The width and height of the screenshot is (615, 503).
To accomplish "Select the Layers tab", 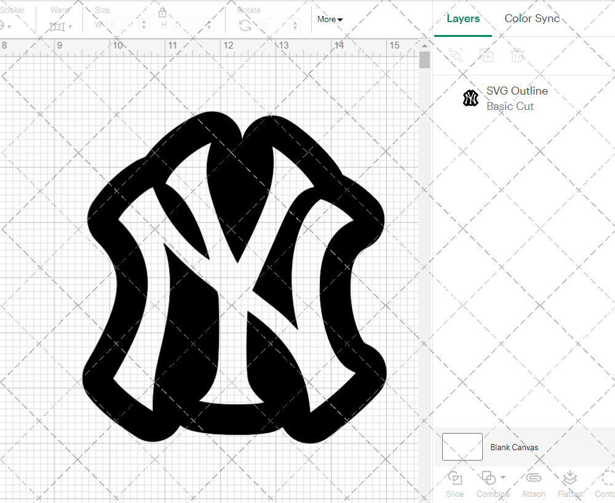I will (x=463, y=18).
